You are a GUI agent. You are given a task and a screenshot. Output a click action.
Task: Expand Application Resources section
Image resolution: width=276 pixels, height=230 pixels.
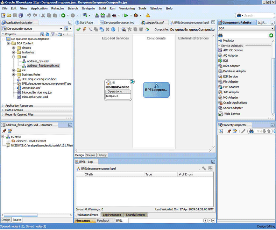point(3,106)
